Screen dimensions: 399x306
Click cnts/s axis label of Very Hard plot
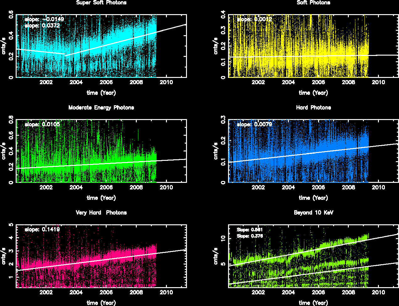click(4, 256)
